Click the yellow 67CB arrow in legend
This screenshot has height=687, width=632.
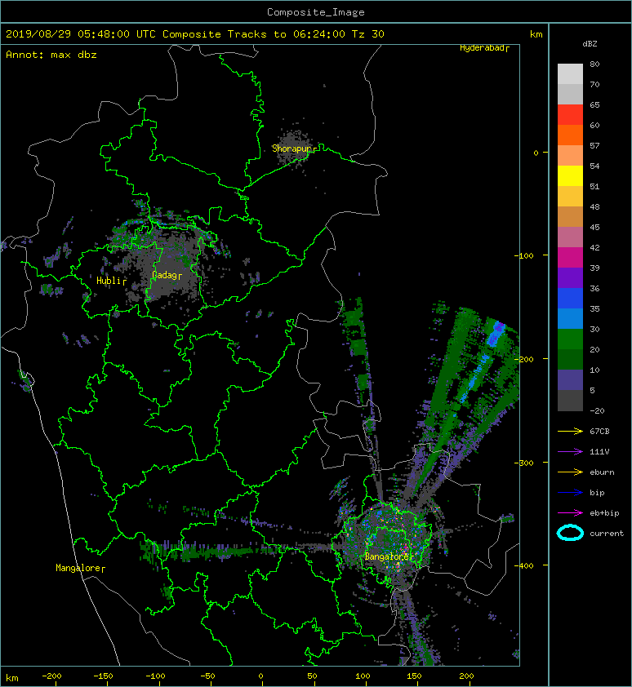(x=570, y=432)
